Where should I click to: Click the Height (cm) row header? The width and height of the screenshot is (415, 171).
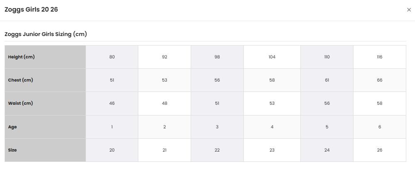tap(45, 57)
